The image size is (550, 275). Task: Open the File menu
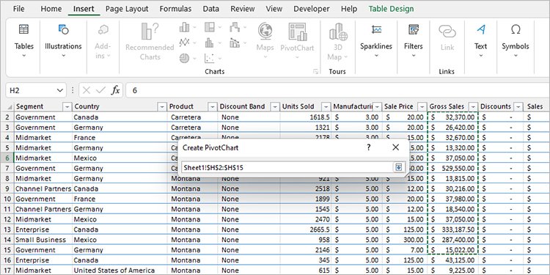18,9
